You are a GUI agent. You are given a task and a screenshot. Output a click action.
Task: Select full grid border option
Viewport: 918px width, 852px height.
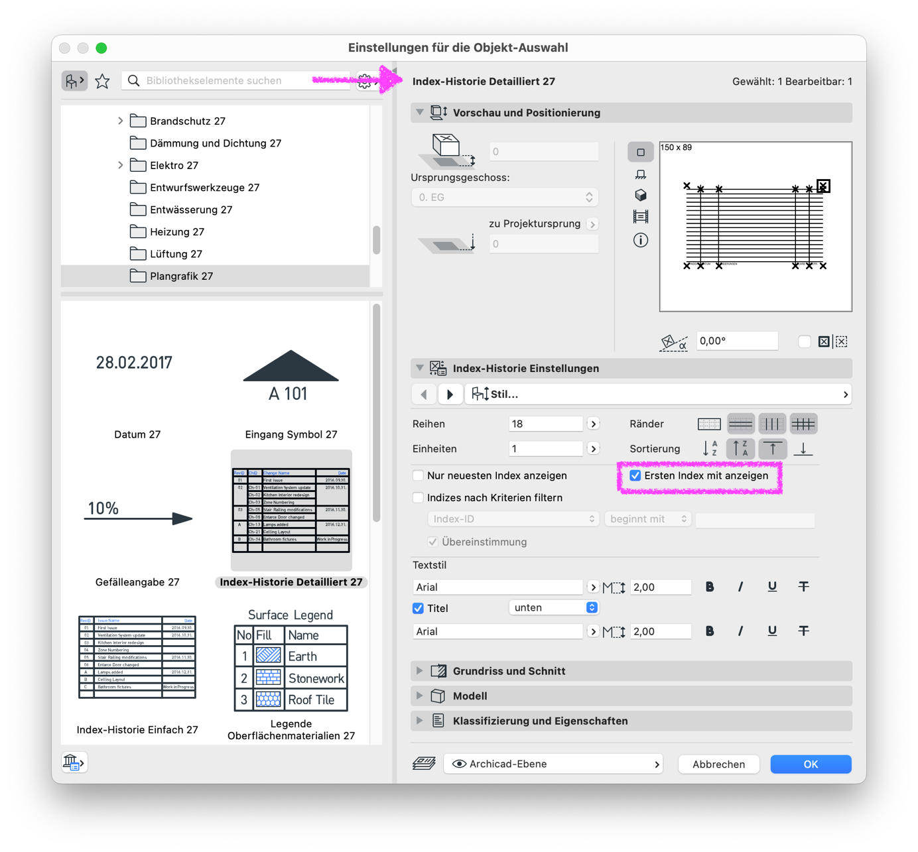point(803,424)
